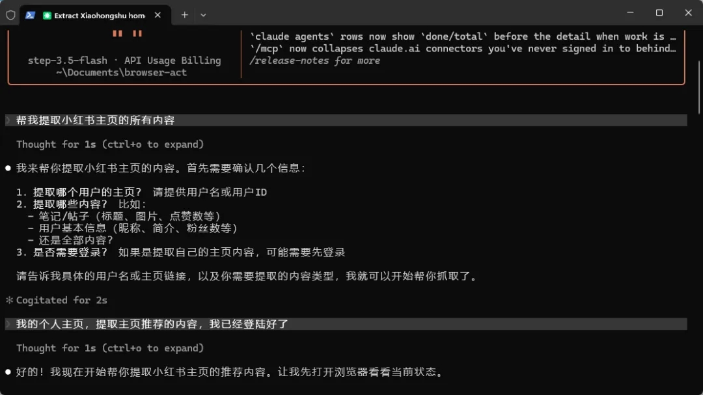
Task: Click the first 'Thought for 1s' line
Action: pos(110,144)
